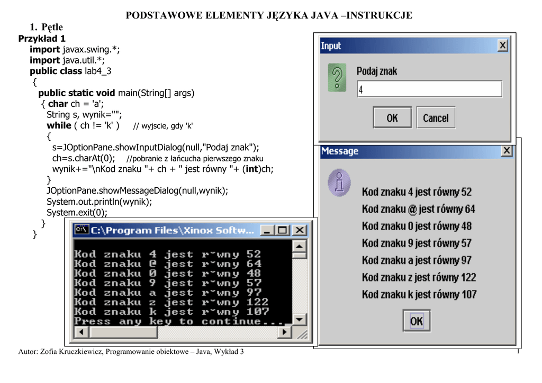Confirm the Message dialog with OK
Screen dimensions: 542x383
click(x=417, y=321)
